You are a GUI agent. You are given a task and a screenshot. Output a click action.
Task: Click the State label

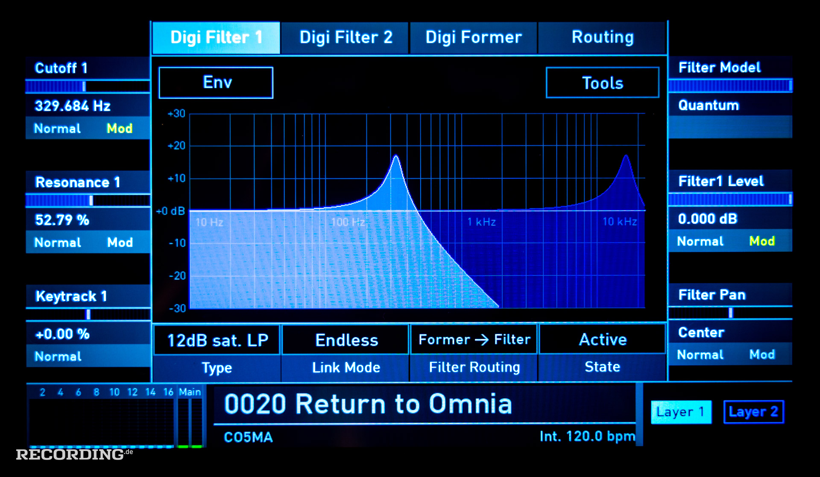tap(602, 367)
